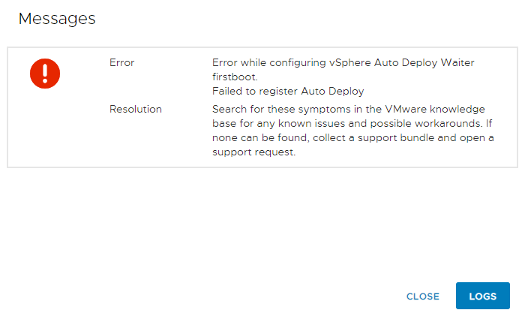The height and width of the screenshot is (313, 525).
Task: Click the "Failed to register Auto Deploy" line
Action: 288,92
